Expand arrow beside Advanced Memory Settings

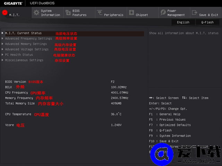pos(2,44)
